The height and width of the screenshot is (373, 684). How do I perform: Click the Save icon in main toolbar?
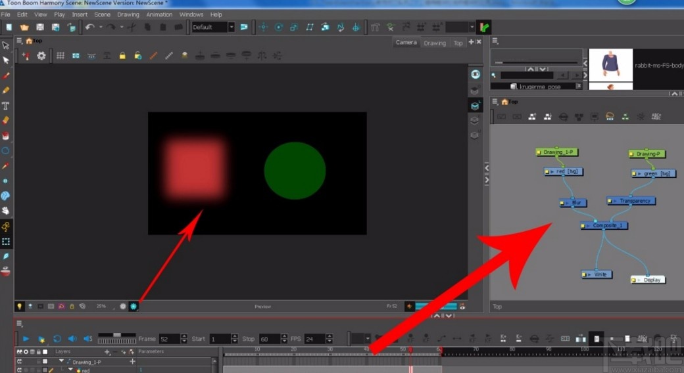(39, 27)
